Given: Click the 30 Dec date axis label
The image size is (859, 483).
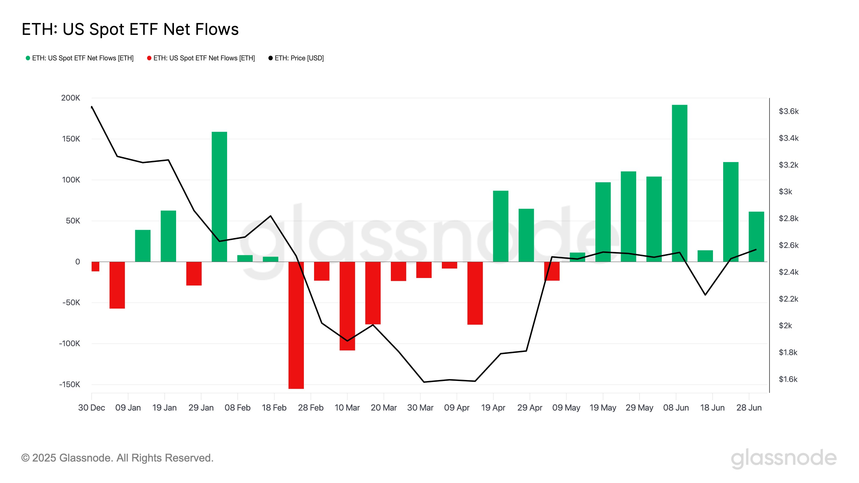Looking at the screenshot, I should click(x=91, y=408).
